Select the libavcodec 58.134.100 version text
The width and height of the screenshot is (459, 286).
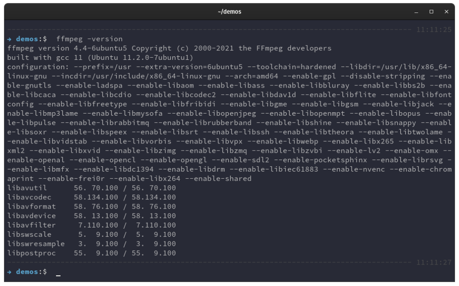pos(97,197)
